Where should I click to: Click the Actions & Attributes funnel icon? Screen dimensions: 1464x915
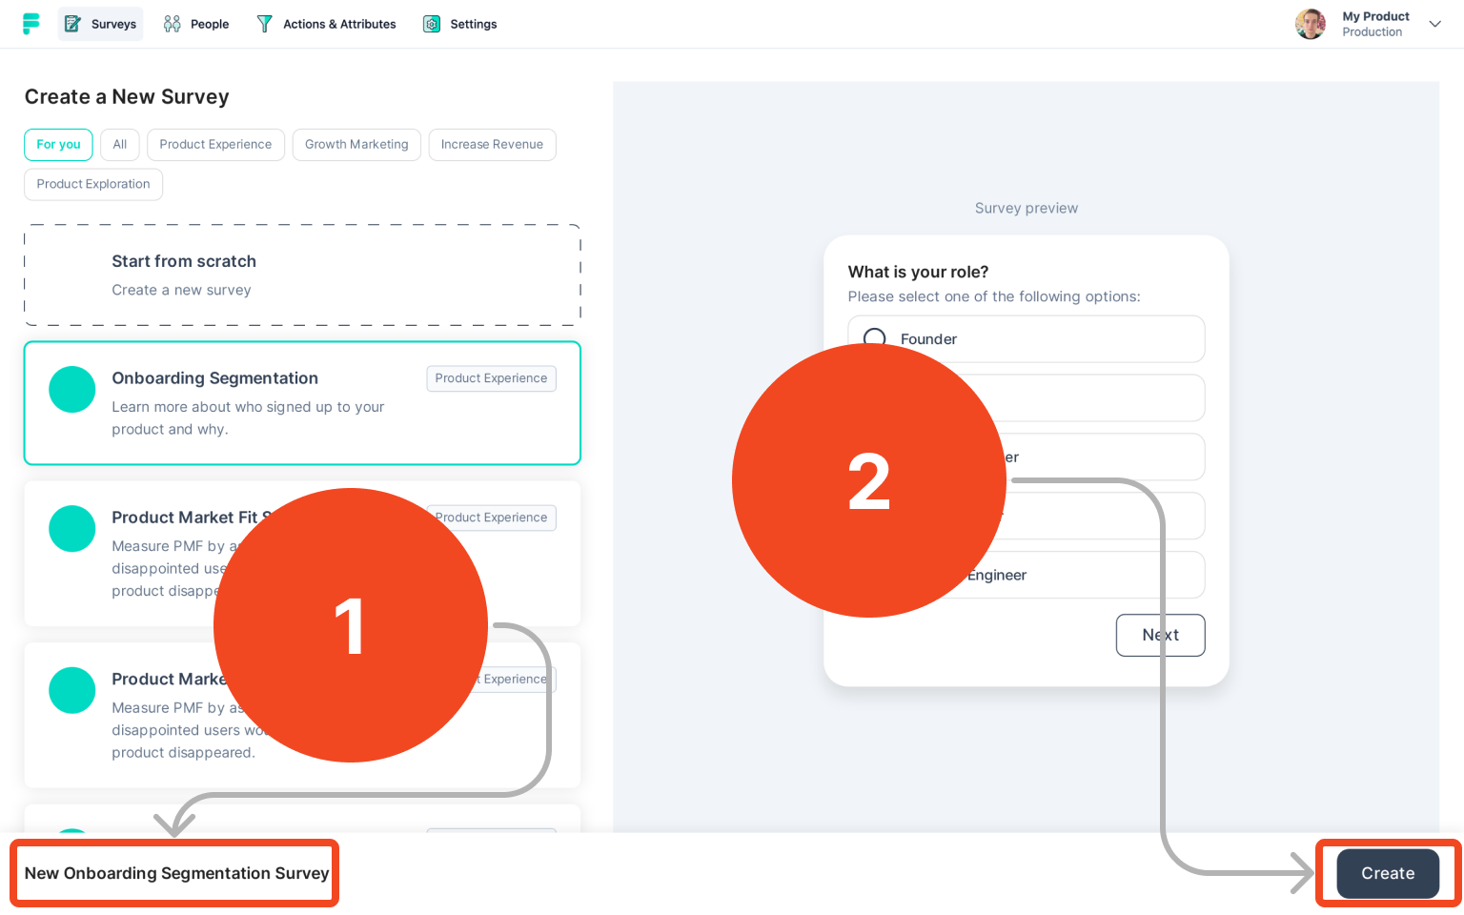click(x=264, y=24)
